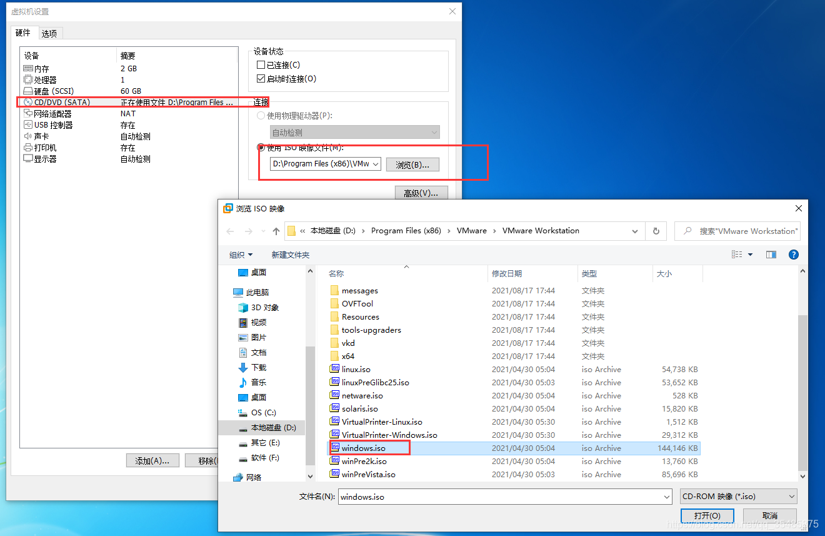Open 下载 in the sidebar
The width and height of the screenshot is (825, 536).
pyautogui.click(x=252, y=368)
